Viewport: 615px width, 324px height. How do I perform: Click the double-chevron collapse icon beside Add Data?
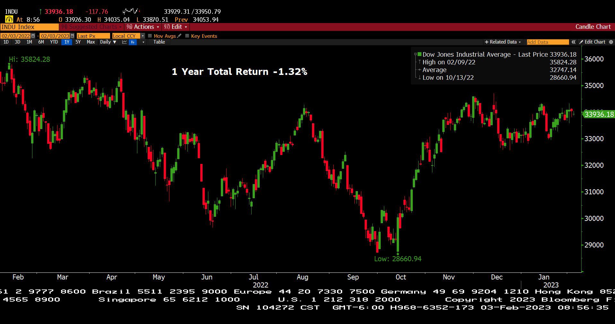tap(573, 42)
